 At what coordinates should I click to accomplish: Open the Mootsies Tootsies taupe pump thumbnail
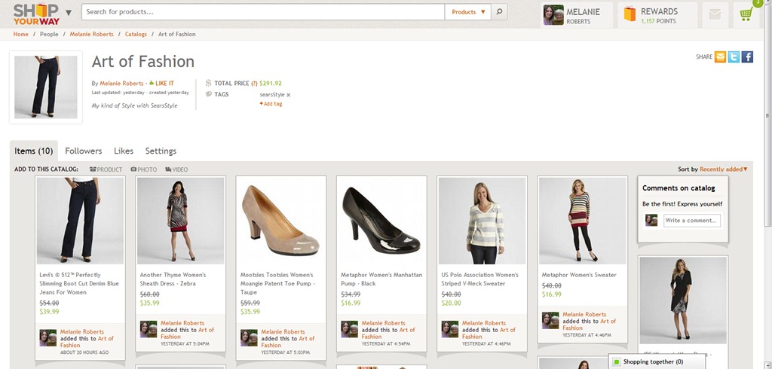(x=280, y=221)
